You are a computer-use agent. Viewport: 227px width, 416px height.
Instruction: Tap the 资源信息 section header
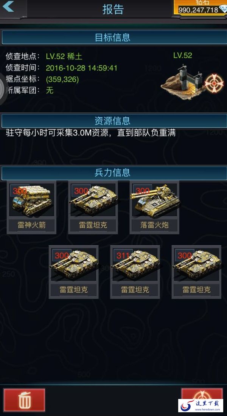[x=113, y=121]
